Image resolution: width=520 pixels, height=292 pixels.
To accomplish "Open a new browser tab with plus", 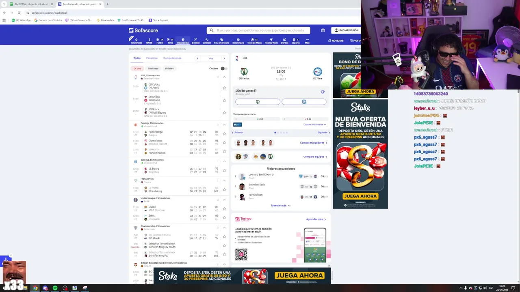I will tap(107, 4).
